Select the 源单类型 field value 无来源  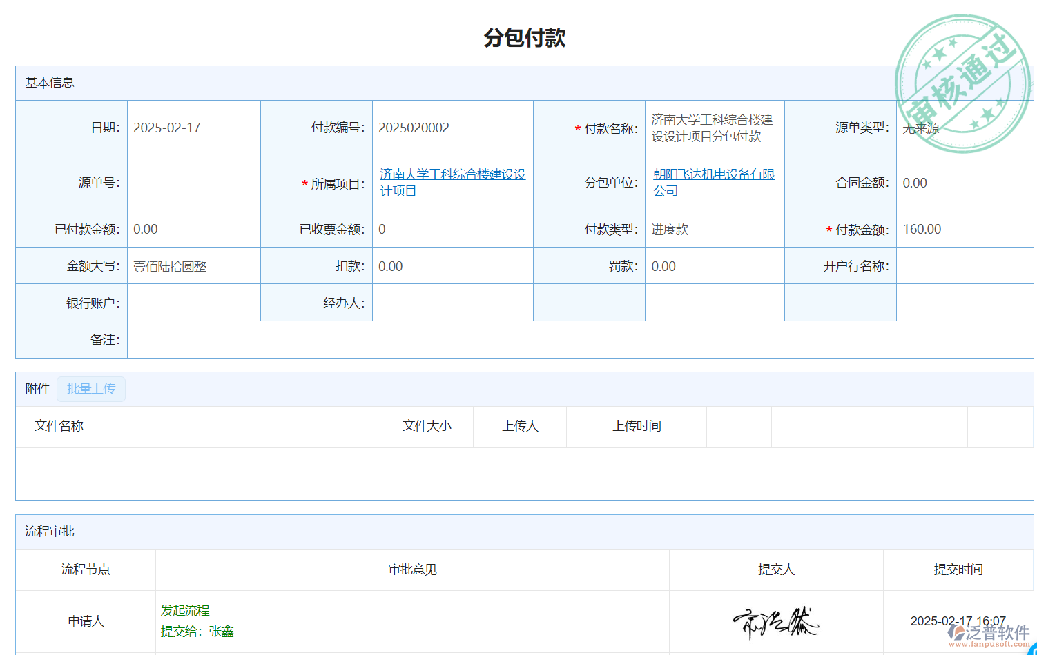(x=921, y=128)
